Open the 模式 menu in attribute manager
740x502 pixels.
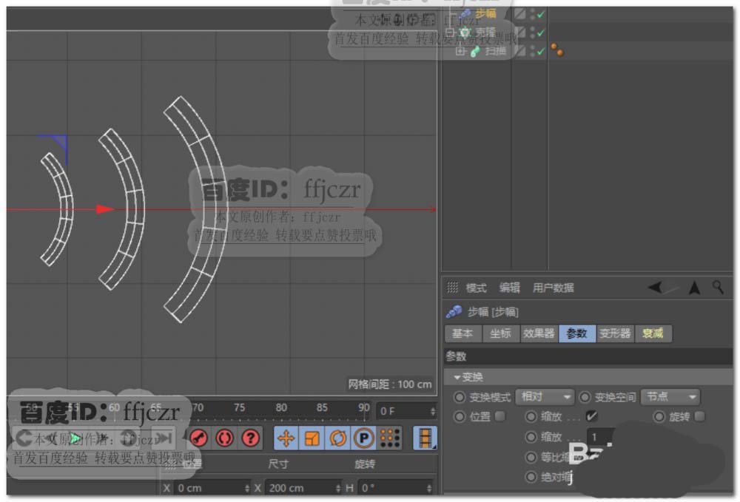click(x=476, y=288)
